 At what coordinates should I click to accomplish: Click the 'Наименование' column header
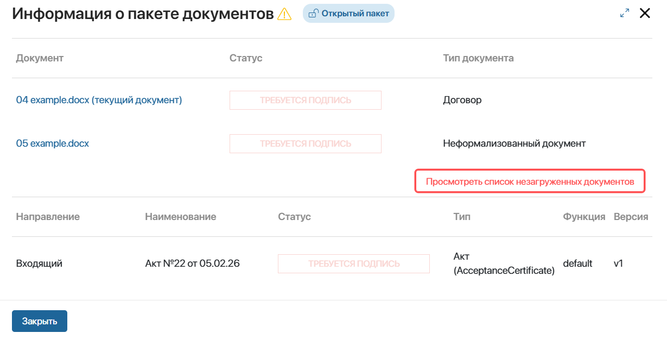181,217
